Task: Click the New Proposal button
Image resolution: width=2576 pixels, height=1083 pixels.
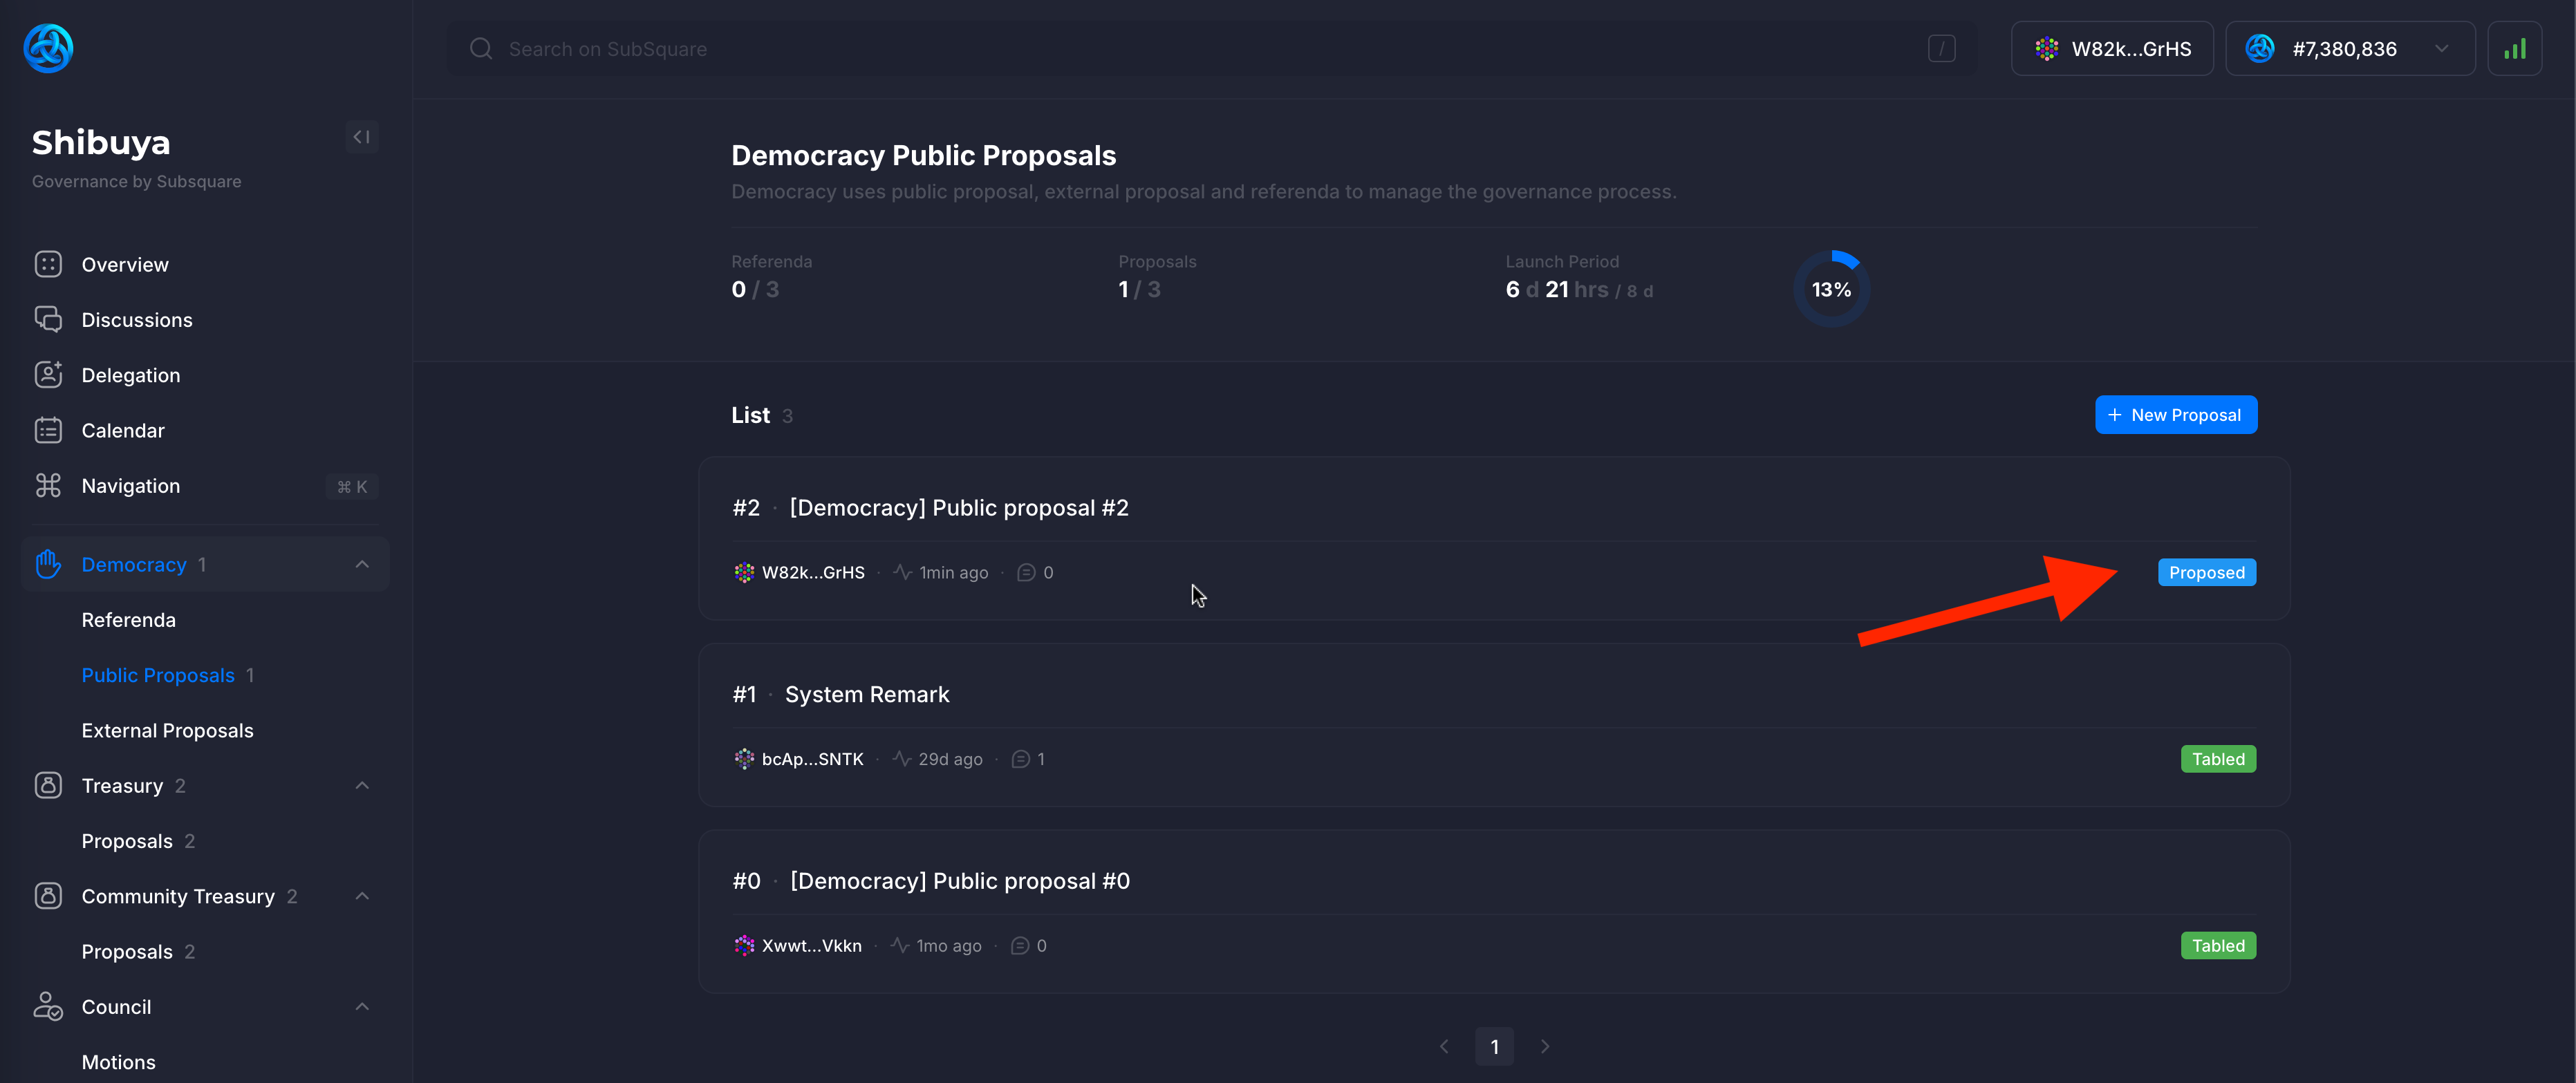Action: 2175,414
